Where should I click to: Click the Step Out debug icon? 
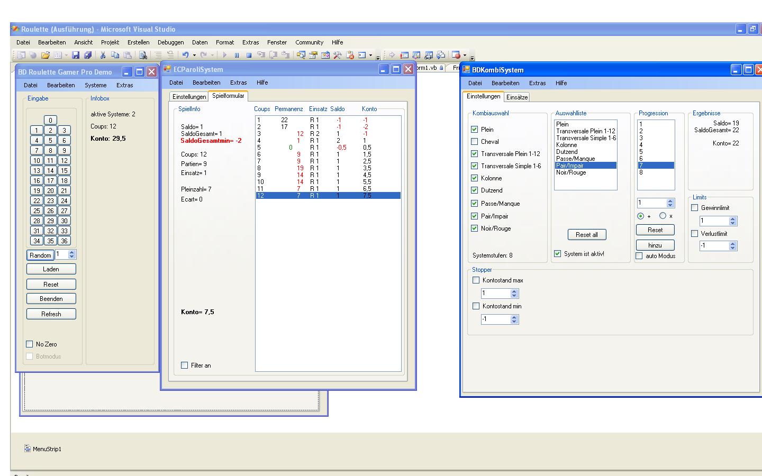click(286, 55)
